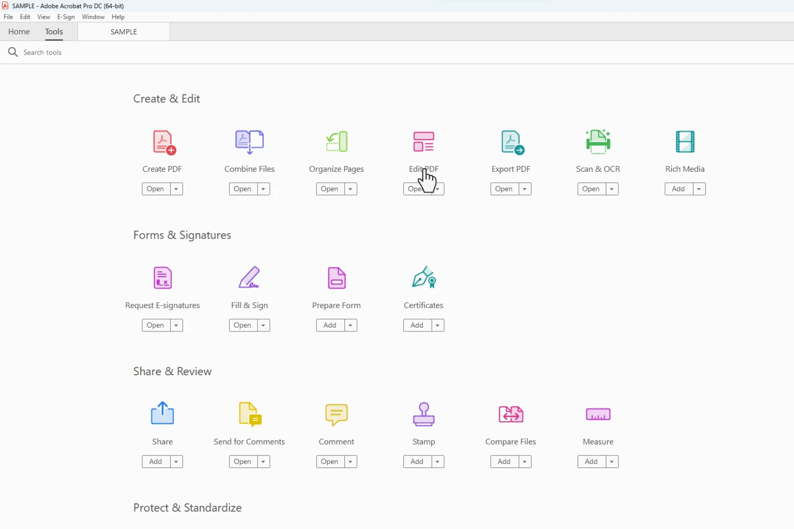Screen dimensions: 794x529
Task: Click the Request E-signatures icon
Action: point(163,278)
